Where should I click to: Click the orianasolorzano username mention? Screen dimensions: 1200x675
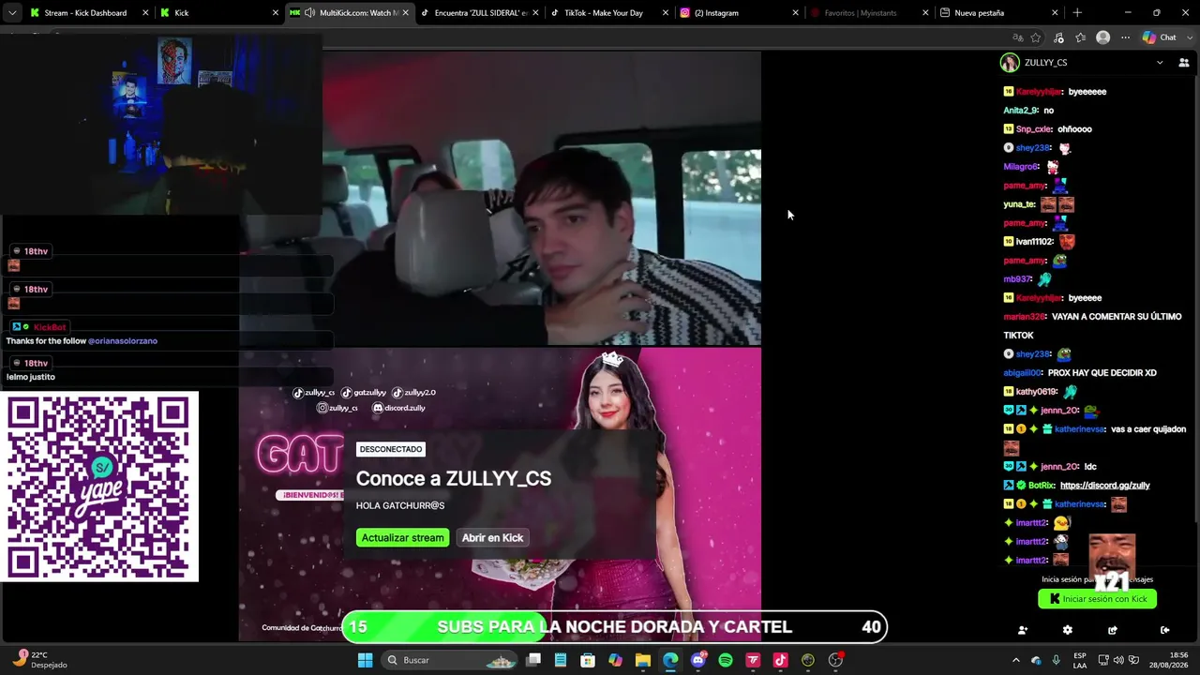[x=123, y=341]
